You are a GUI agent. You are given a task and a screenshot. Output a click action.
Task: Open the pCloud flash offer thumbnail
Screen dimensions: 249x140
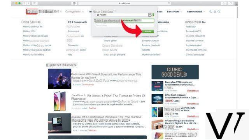[157, 99]
